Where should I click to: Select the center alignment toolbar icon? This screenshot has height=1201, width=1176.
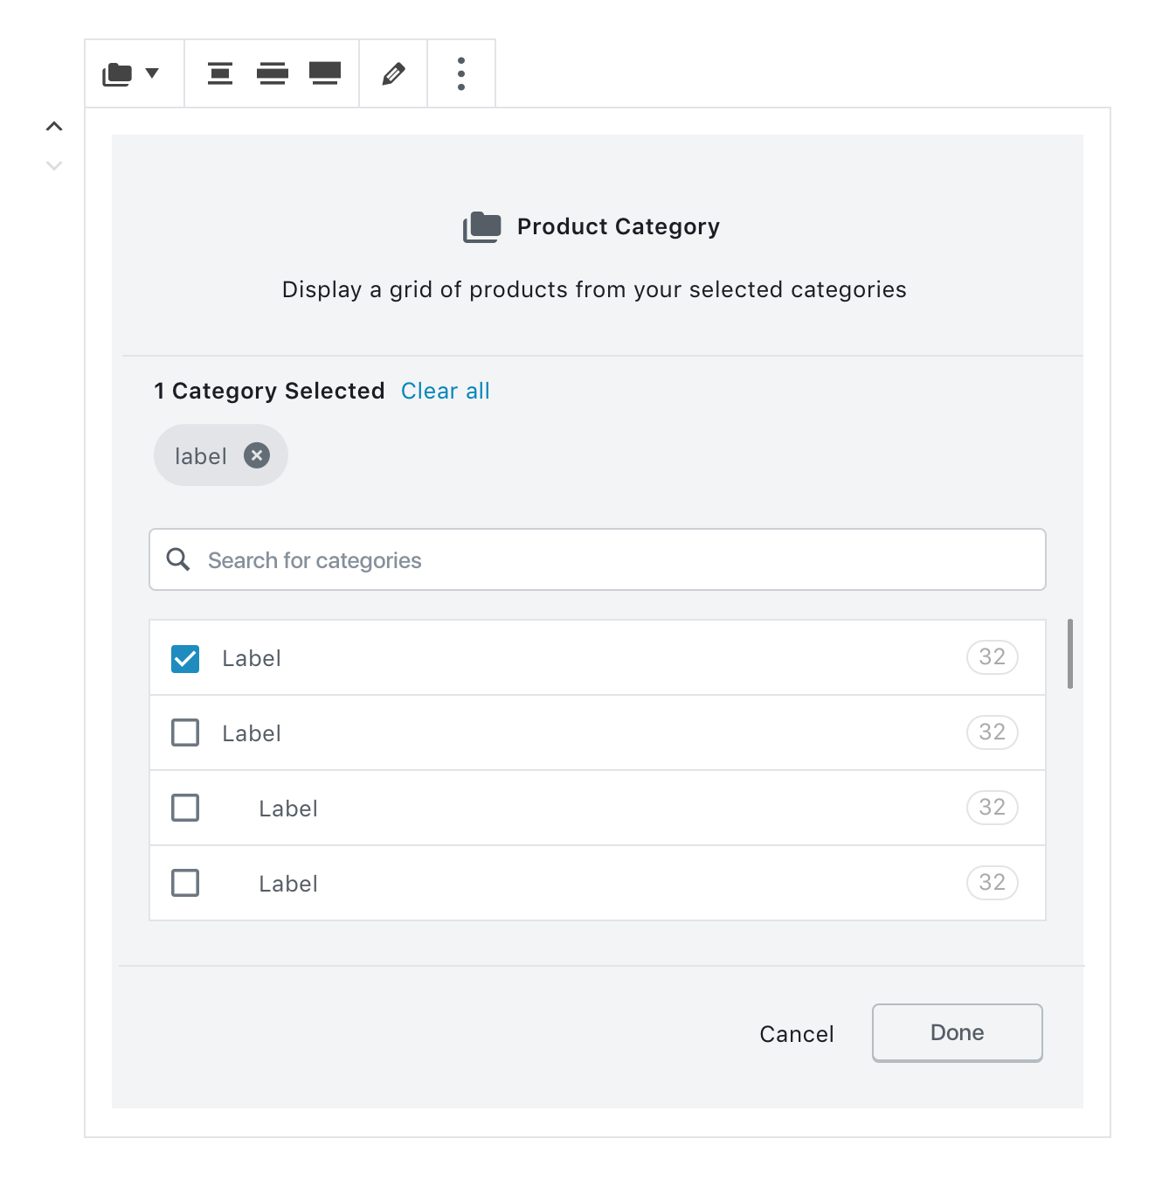[219, 73]
